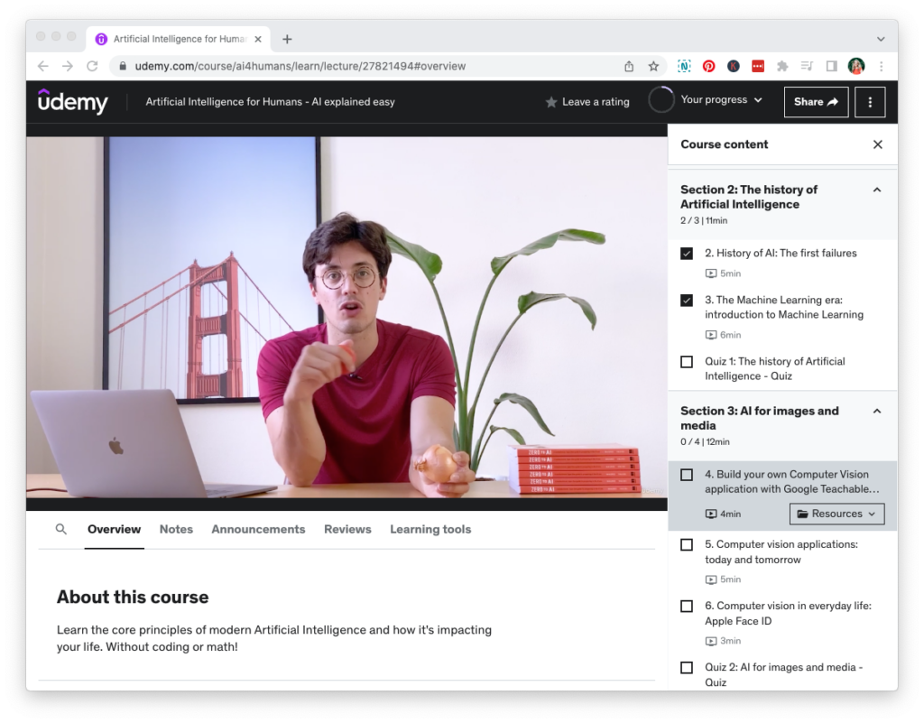The height and width of the screenshot is (723, 924).
Task: Open the Notes tab
Action: click(176, 530)
